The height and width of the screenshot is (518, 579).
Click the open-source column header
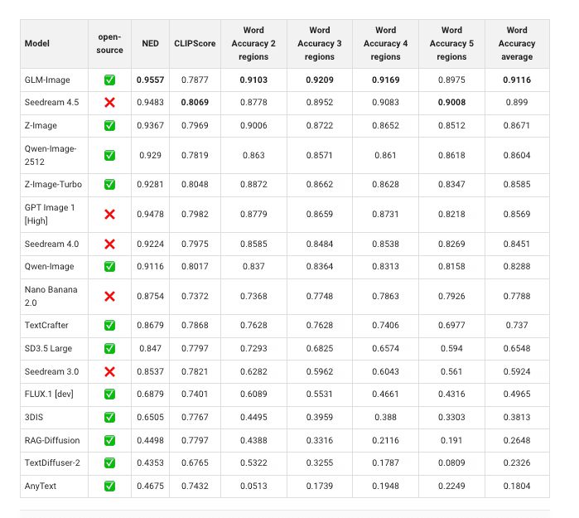click(x=109, y=43)
